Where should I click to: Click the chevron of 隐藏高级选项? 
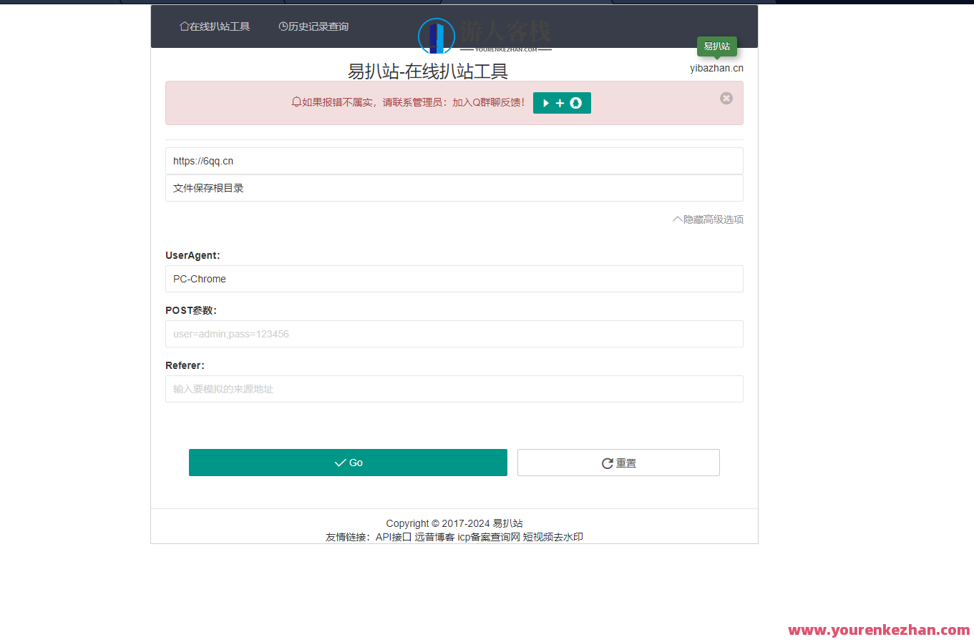(x=676, y=219)
